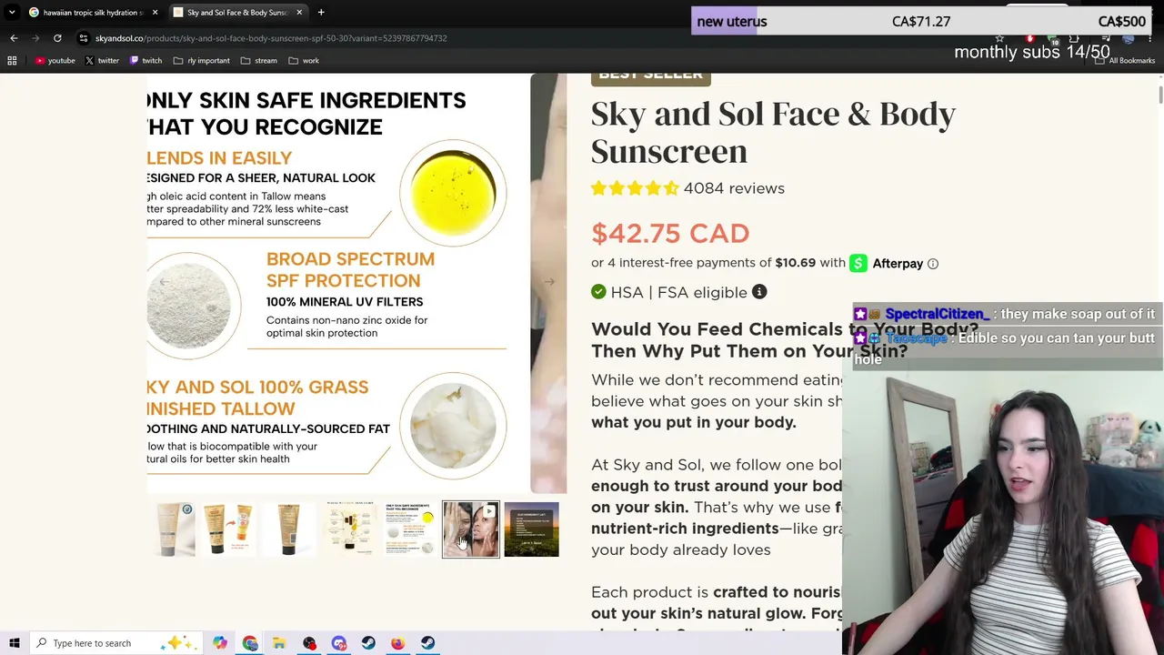Go forward to the next page
Viewport: 1164px width, 655px height.
tap(35, 38)
